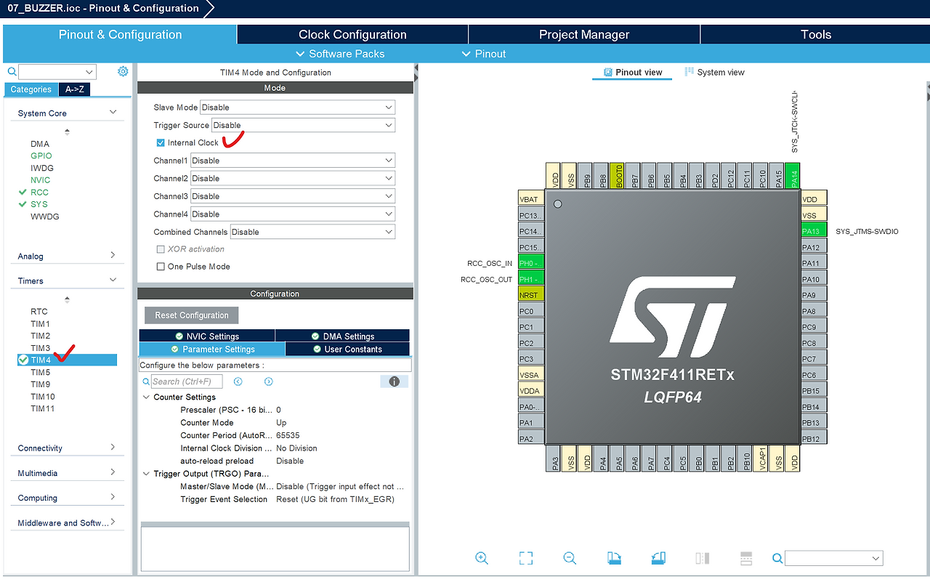Zoom in on the pinout diagram
Viewport: 930px width, 582px height.
(x=482, y=558)
